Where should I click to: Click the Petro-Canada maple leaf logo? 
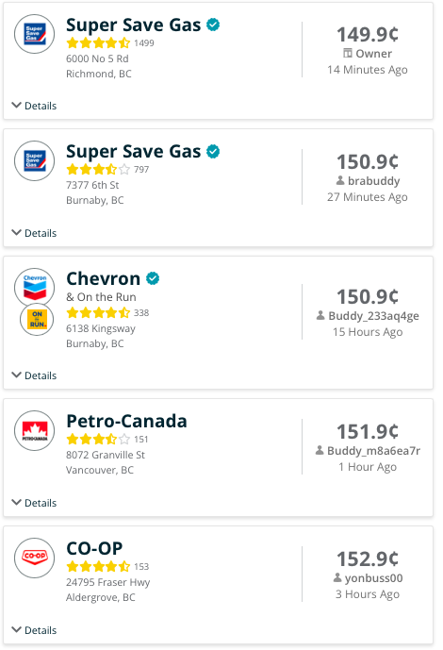(34, 431)
